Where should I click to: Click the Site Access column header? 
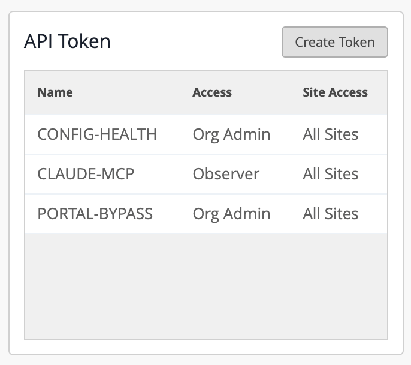pos(335,92)
